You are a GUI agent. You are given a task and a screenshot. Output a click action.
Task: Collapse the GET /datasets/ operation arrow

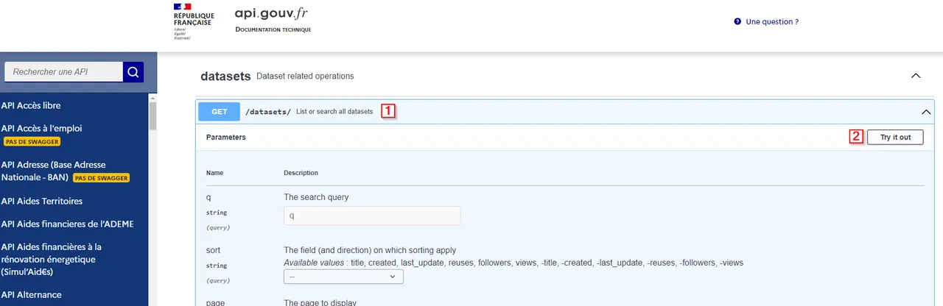927,112
